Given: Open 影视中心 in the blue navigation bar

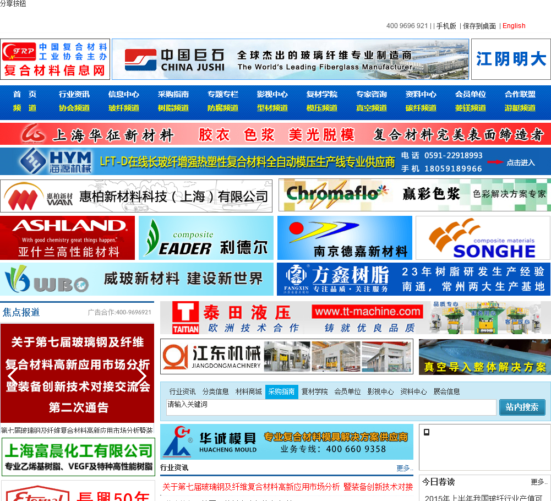Looking at the screenshot, I should [272, 94].
